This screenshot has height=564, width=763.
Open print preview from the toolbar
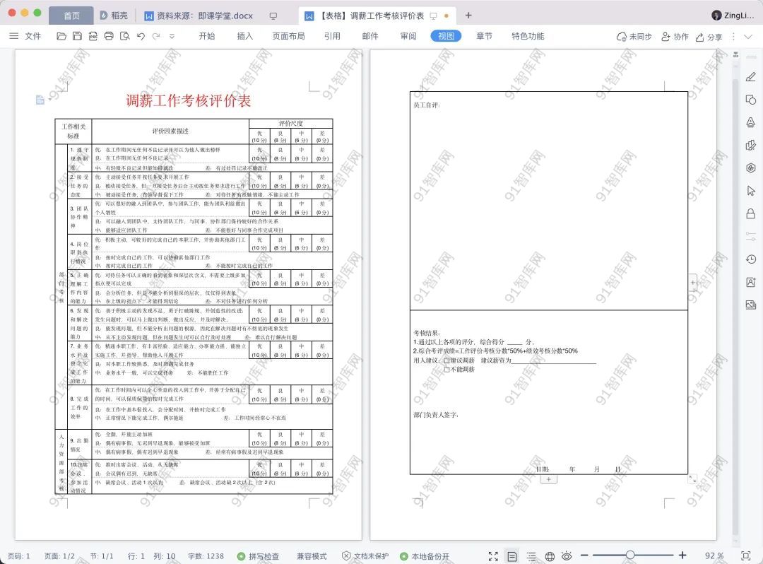pos(124,36)
